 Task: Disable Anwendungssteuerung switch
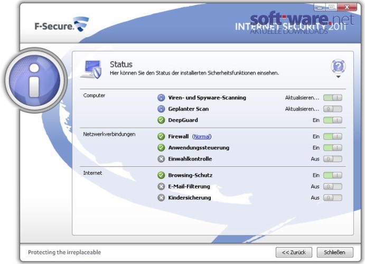point(333,148)
